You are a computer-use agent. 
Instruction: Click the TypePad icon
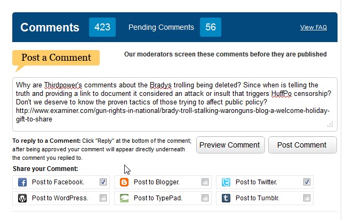[x=124, y=198]
